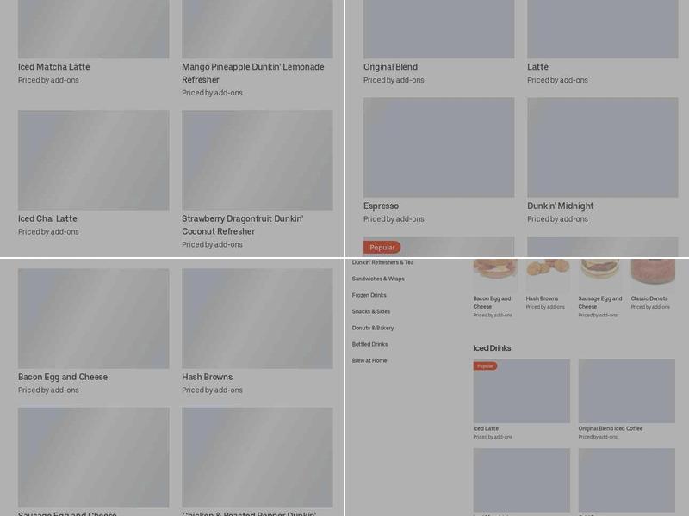Open Iced Latte title under Iced Drinks

pos(486,428)
